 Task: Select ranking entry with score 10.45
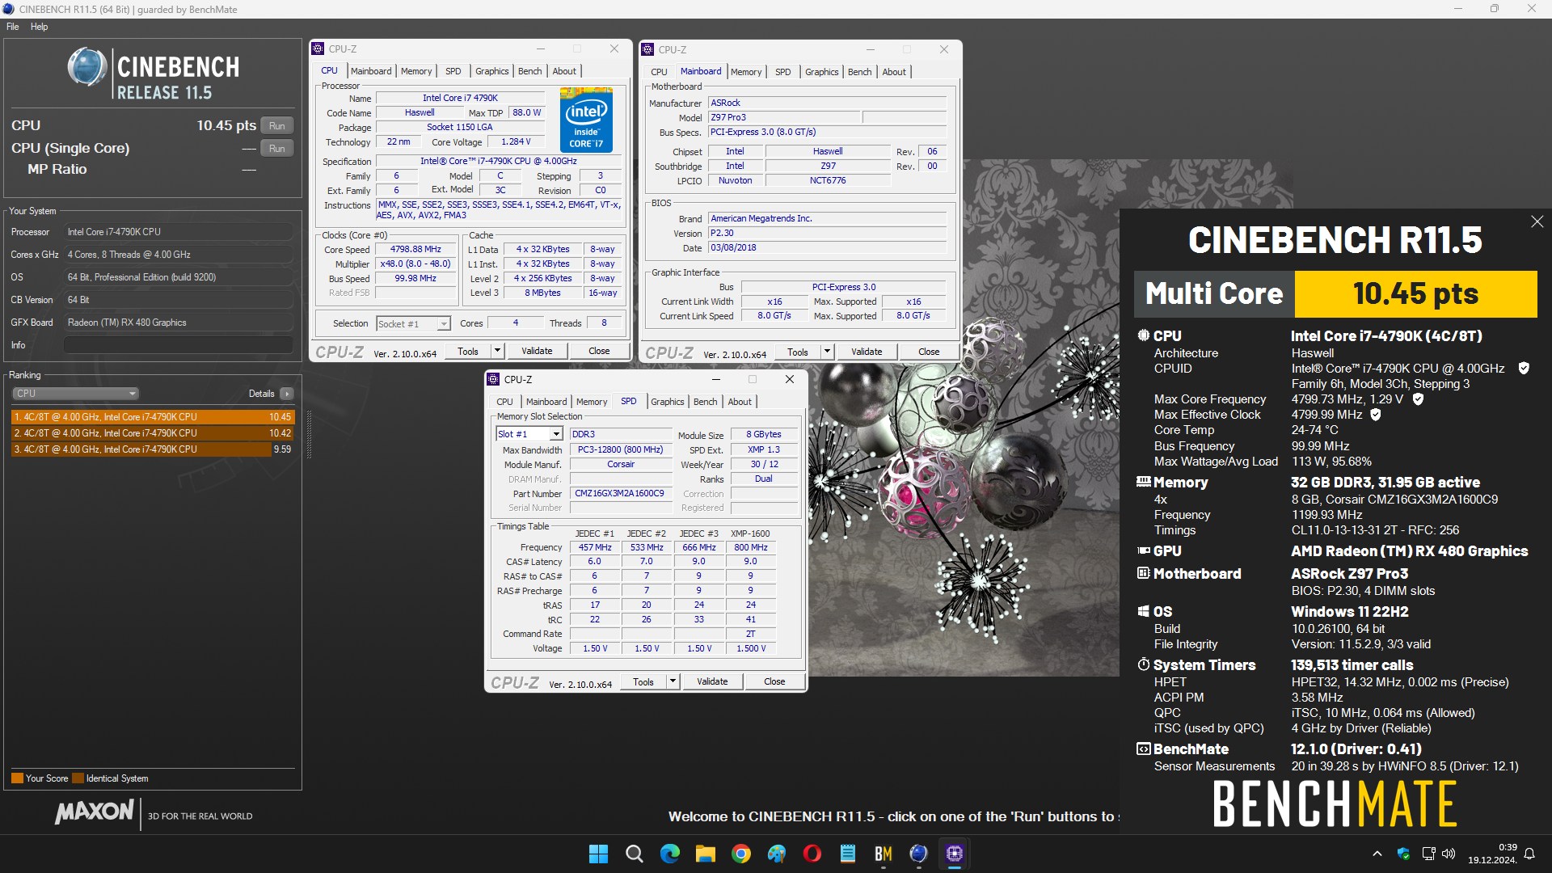[153, 417]
